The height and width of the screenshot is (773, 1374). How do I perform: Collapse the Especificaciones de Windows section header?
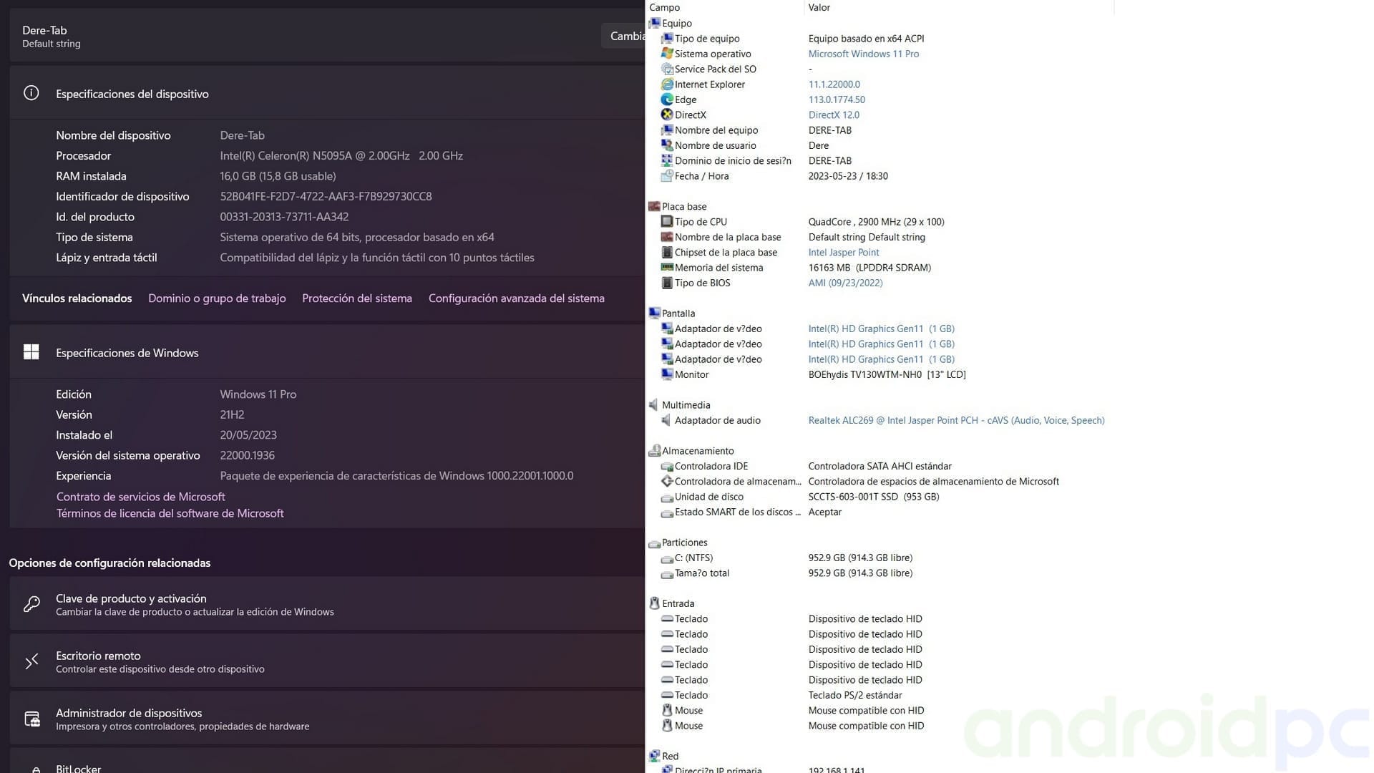327,352
